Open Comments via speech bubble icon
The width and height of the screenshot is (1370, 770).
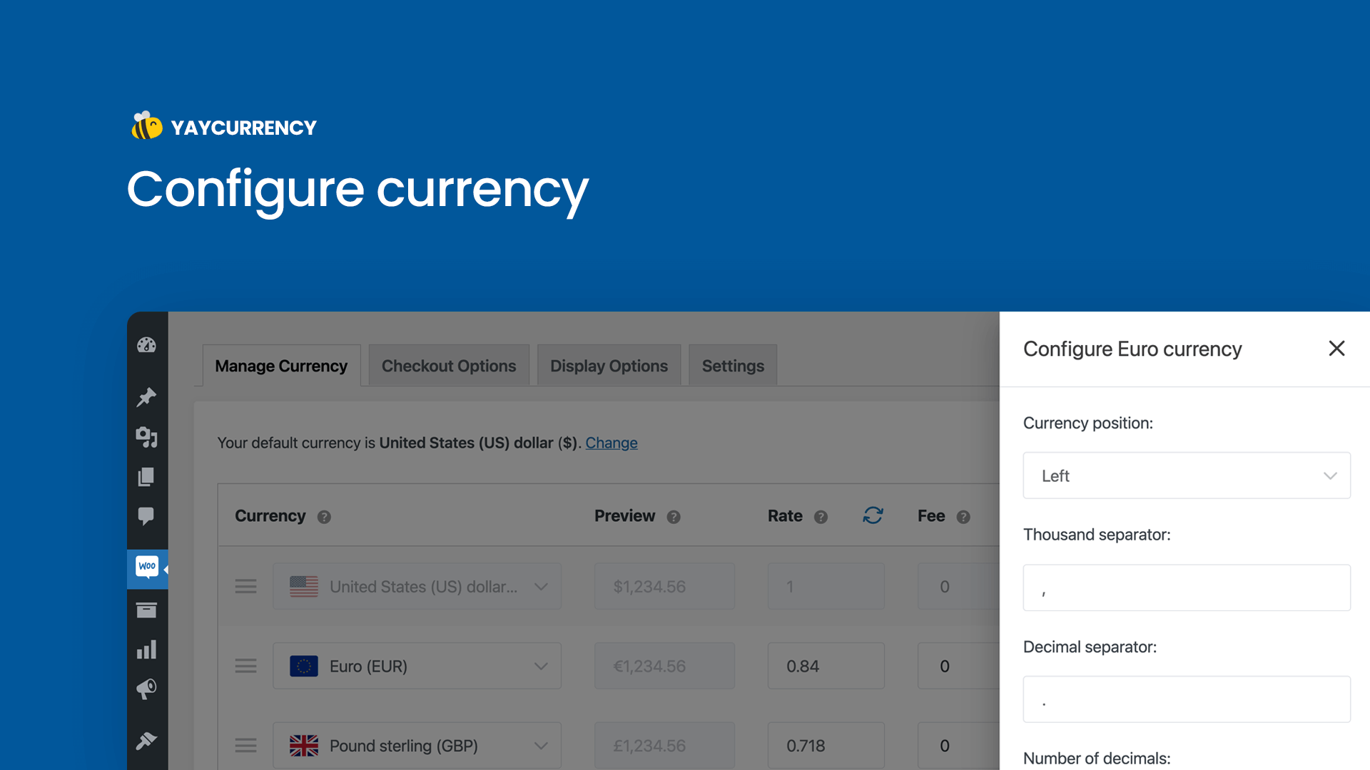click(x=147, y=516)
